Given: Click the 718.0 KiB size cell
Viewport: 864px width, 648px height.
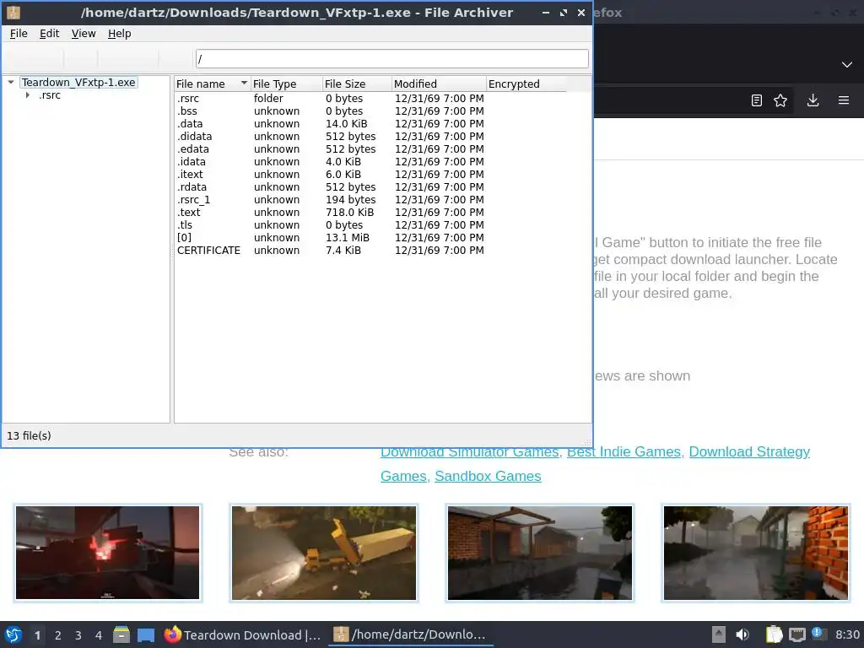Looking at the screenshot, I should (x=349, y=213).
